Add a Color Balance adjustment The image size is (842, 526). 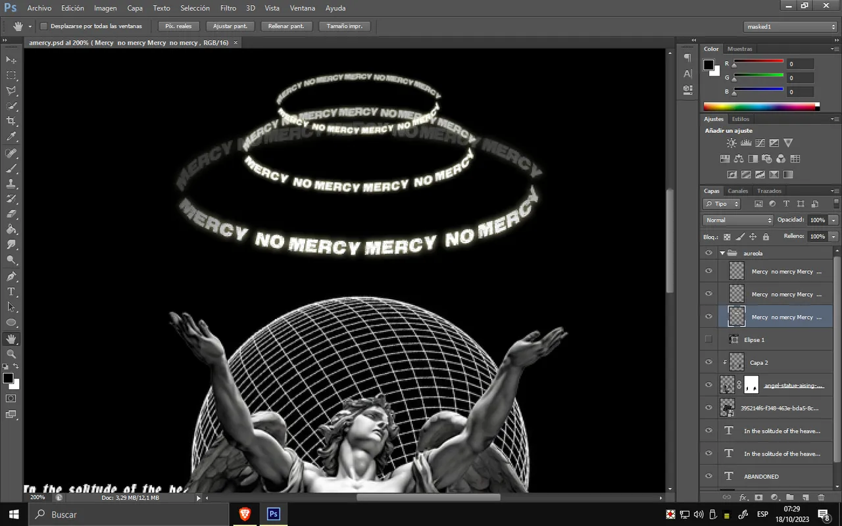tap(739, 158)
